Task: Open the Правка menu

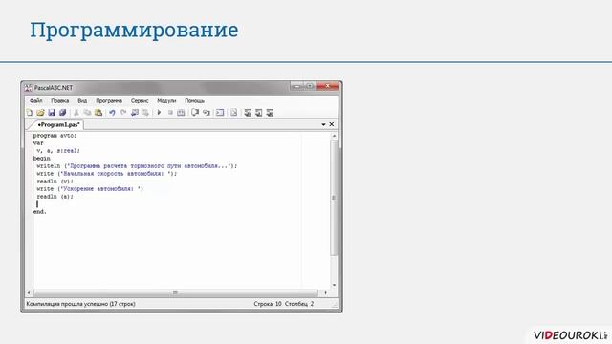Action: point(59,101)
